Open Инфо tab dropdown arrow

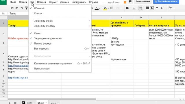click(x=46, y=103)
